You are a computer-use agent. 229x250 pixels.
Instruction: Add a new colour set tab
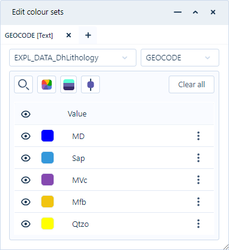click(x=88, y=35)
